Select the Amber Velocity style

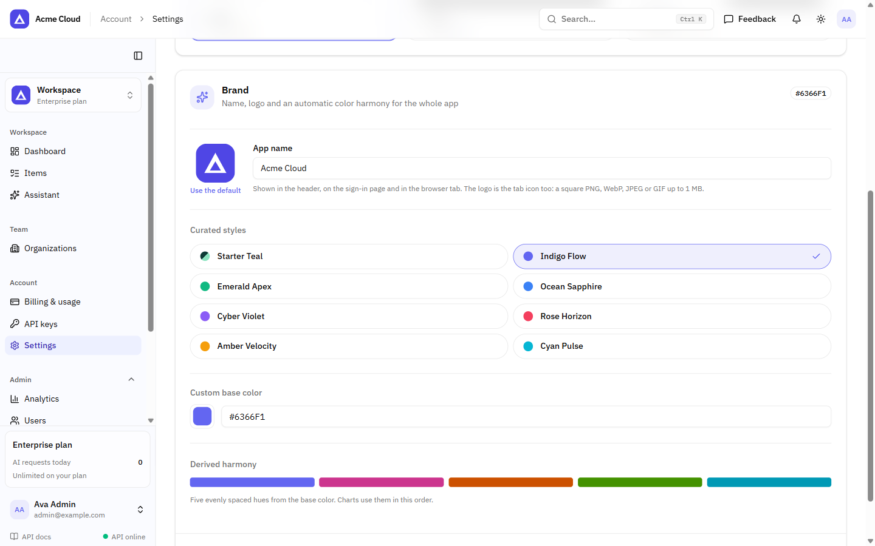pyautogui.click(x=349, y=346)
